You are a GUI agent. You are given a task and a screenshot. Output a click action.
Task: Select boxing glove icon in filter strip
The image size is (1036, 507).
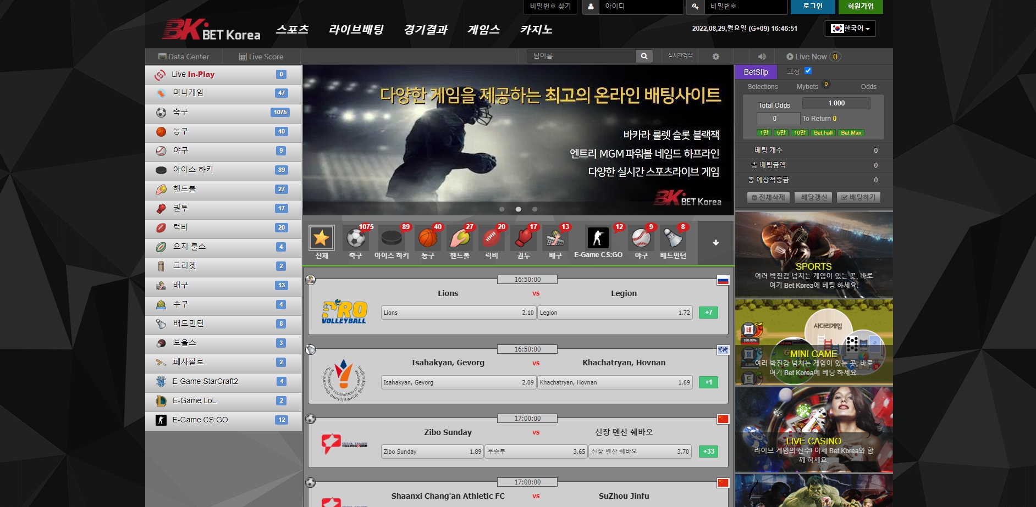click(523, 238)
